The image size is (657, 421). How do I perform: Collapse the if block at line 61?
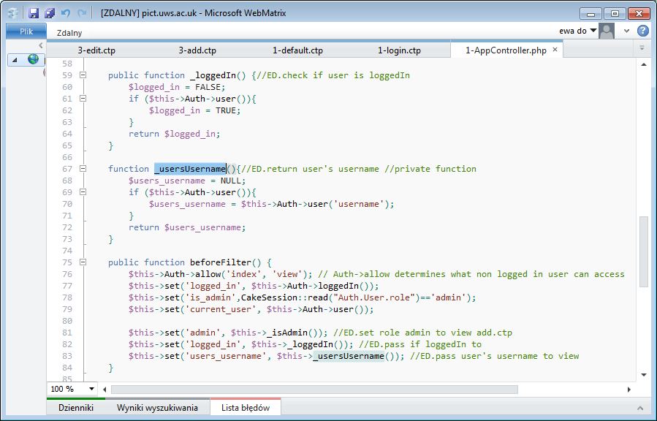coord(83,99)
